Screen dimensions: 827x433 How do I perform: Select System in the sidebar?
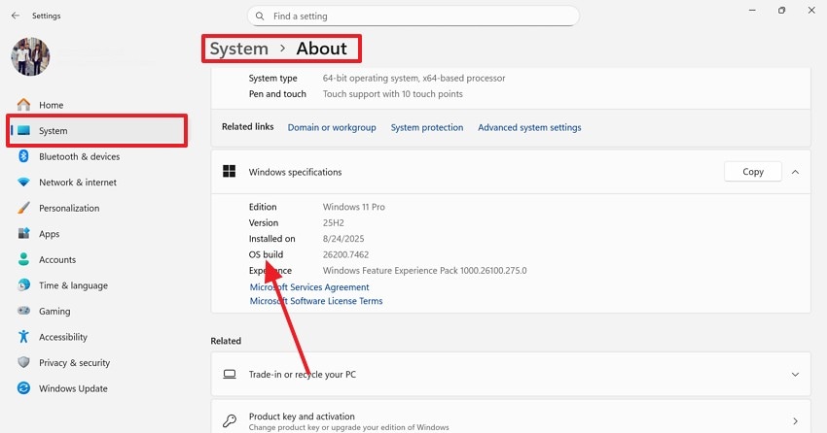tap(97, 130)
